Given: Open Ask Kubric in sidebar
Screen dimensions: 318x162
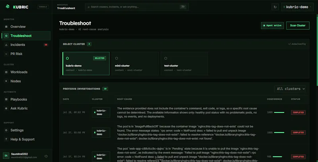Looking at the screenshot, I should [x=26, y=108].
